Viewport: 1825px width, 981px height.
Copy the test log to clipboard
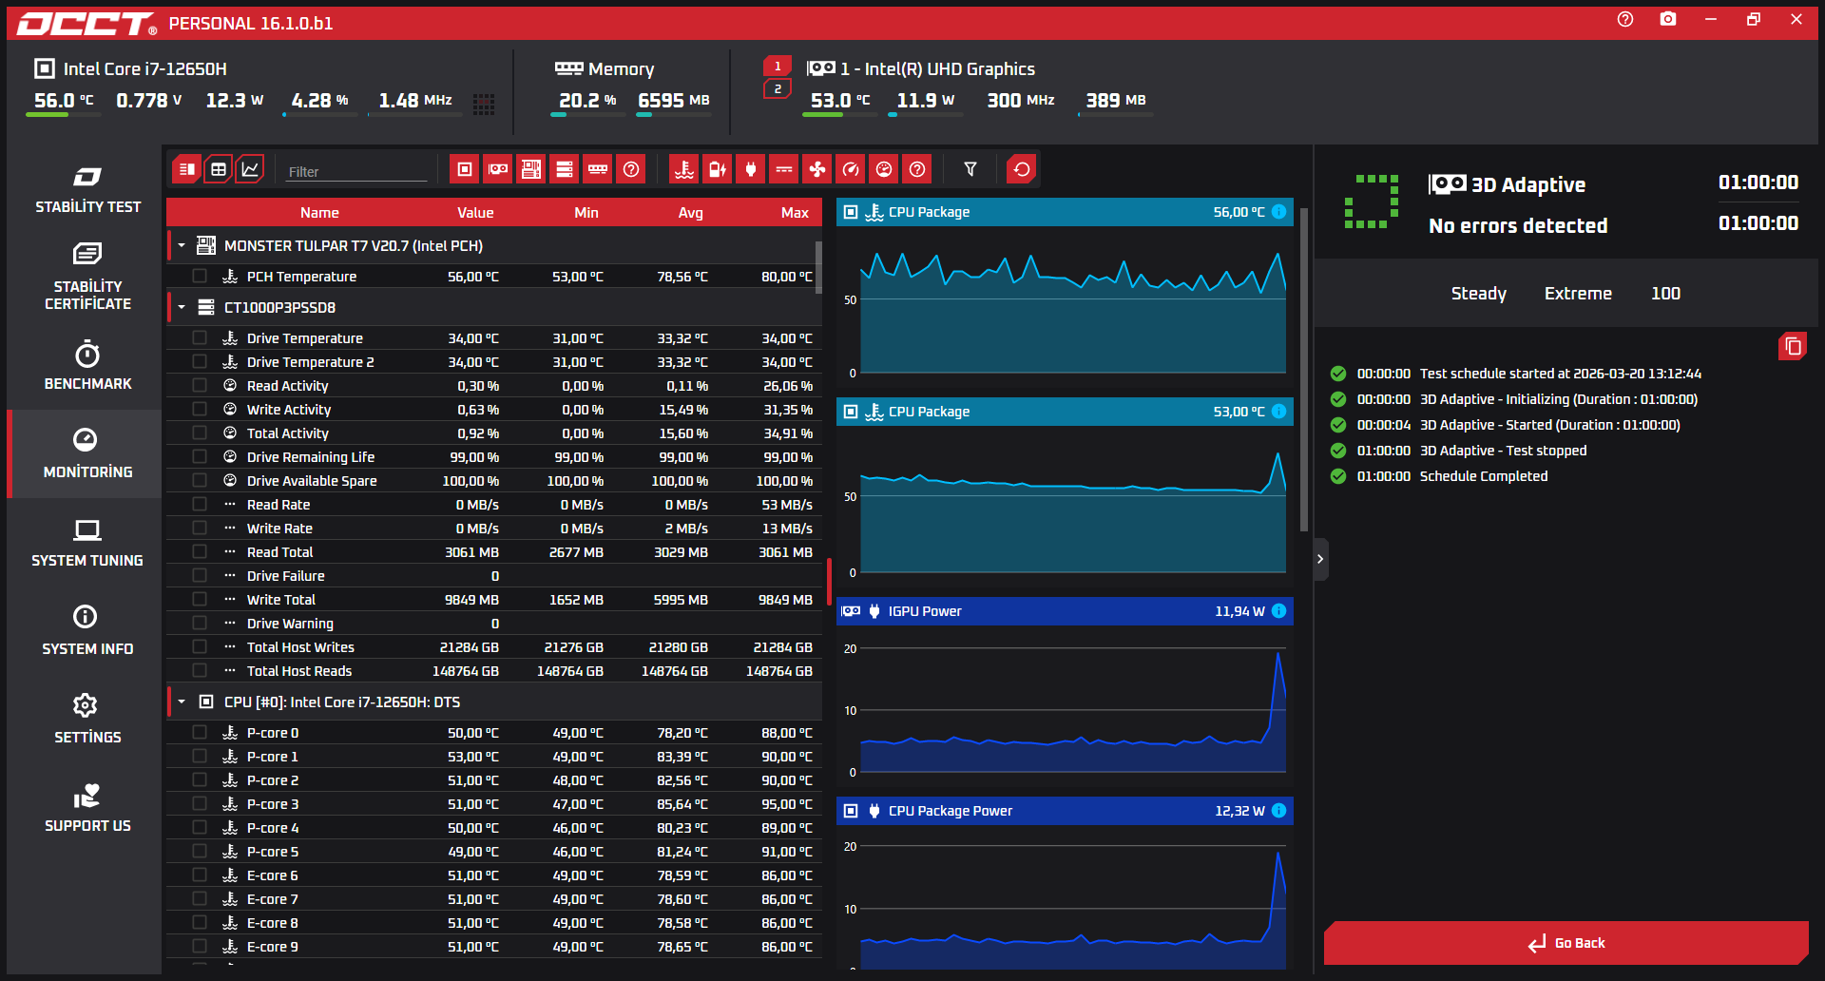point(1793,346)
